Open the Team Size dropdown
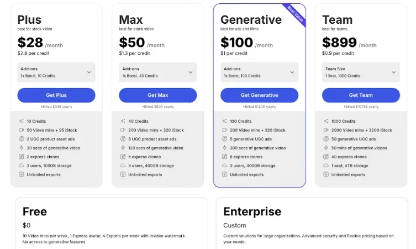Screen dimensions: 416x249 coord(361,72)
